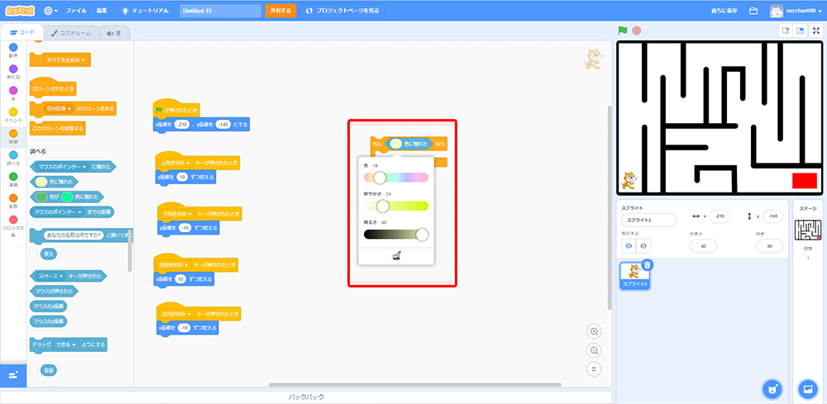
Task: Open the add extension button at bottom-left
Action: [13, 374]
